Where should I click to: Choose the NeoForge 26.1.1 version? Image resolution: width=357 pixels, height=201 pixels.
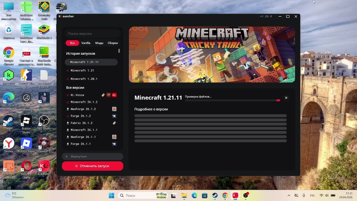click(91, 137)
